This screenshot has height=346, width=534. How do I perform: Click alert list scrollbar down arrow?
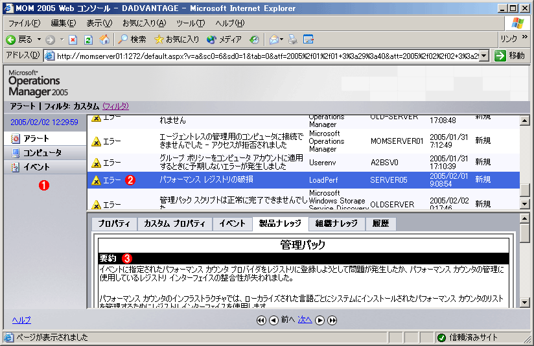tap(525, 204)
